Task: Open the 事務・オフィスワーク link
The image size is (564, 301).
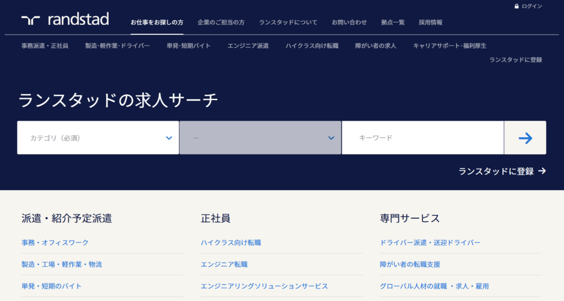Action: (55, 242)
